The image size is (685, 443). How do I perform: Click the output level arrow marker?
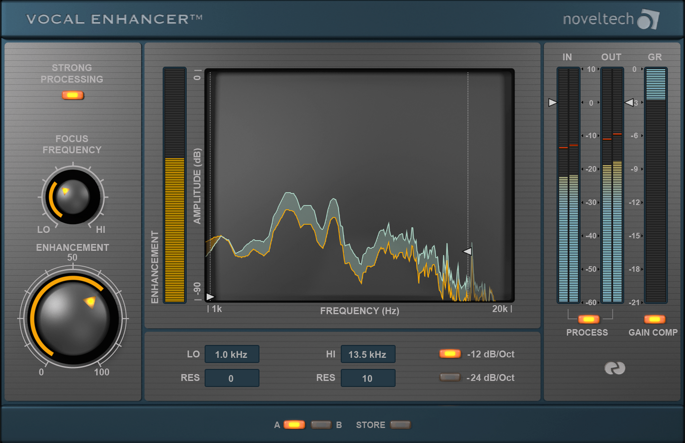pos(629,102)
